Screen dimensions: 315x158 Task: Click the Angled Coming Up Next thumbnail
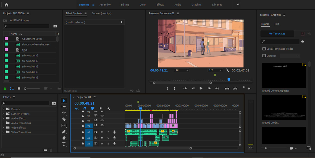tap(284, 75)
